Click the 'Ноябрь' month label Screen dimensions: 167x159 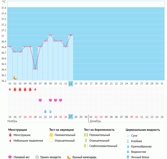pyautogui.click(x=12, y=121)
